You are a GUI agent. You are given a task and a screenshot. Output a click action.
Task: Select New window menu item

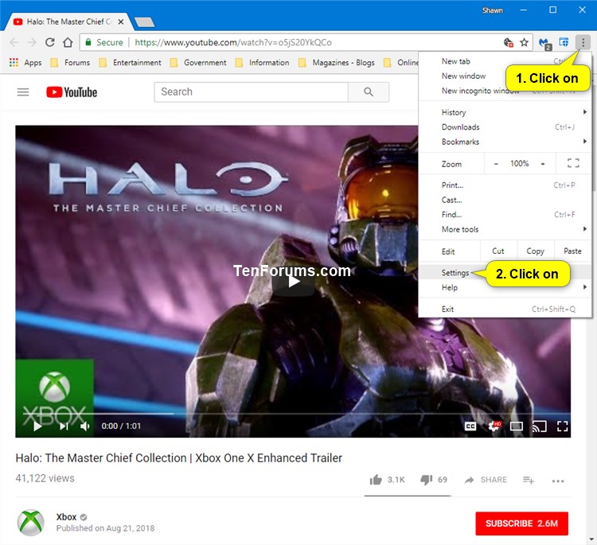coord(463,76)
